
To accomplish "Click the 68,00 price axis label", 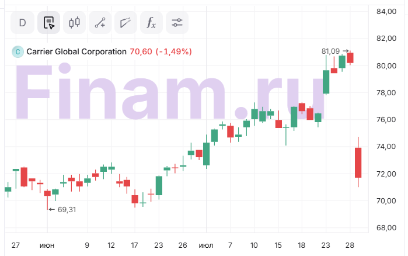I will click(x=386, y=227).
